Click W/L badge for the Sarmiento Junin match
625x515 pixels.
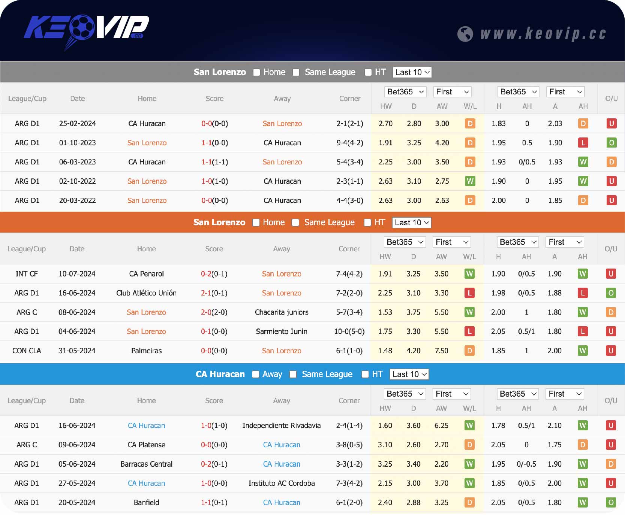tap(469, 331)
